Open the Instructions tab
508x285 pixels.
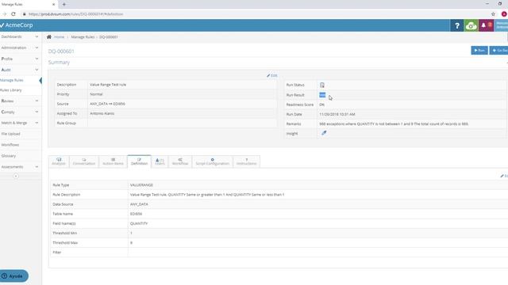[x=246, y=161]
